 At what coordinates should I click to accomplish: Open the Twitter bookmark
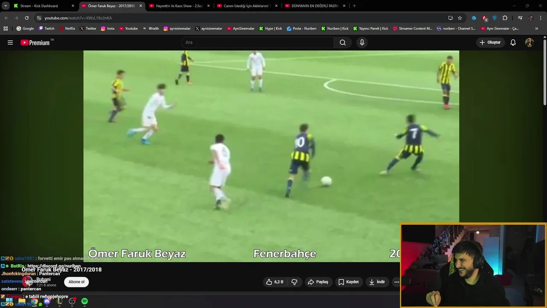pyautogui.click(x=88, y=29)
